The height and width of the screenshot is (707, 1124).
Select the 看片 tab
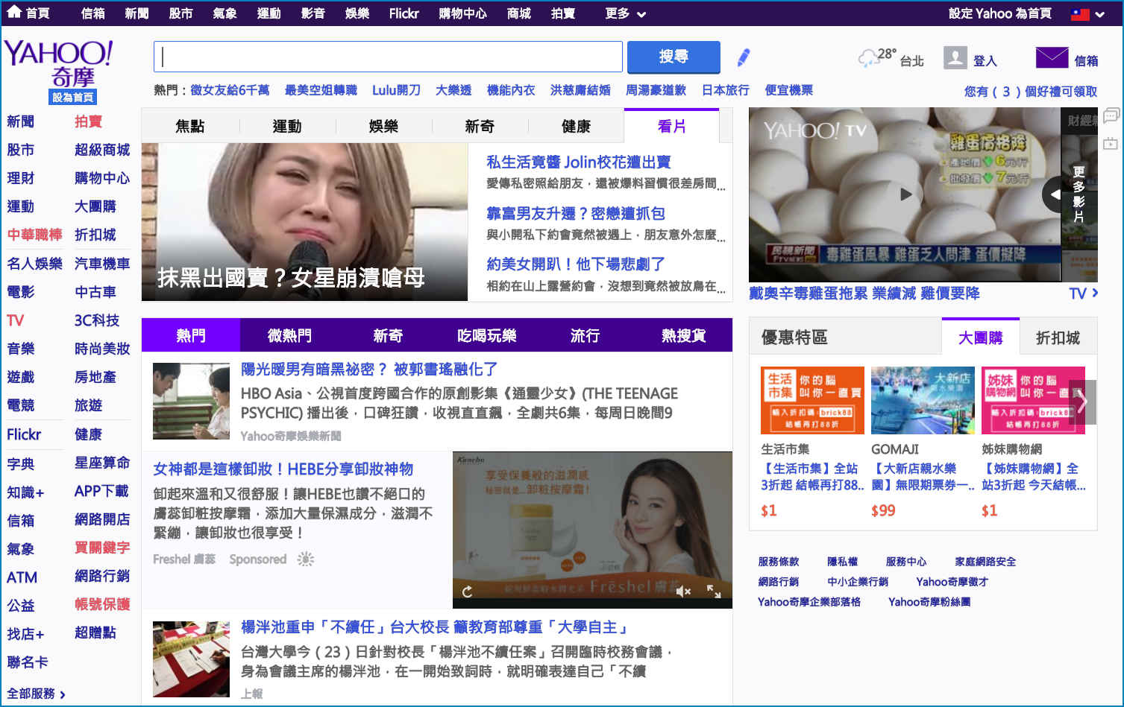pos(671,126)
